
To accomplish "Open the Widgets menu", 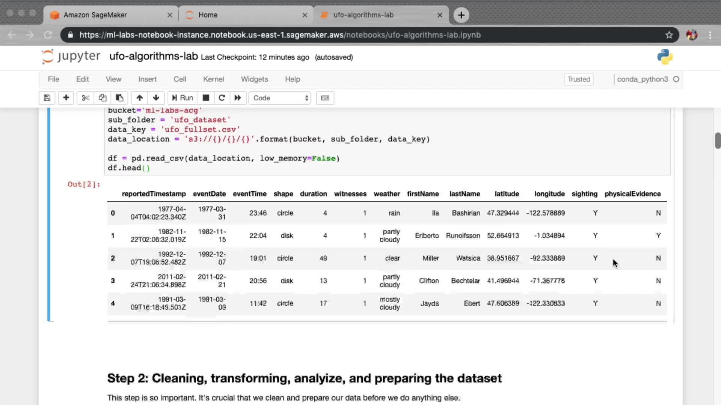I will pyautogui.click(x=254, y=79).
